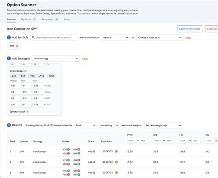Switch to the Learn tab

67,19
